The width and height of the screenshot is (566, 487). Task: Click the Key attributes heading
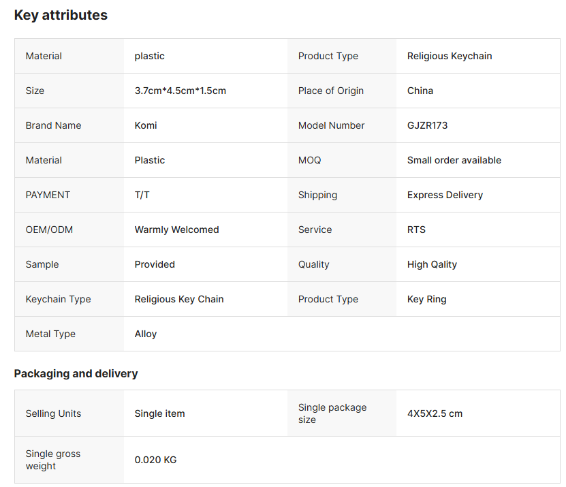click(x=61, y=15)
